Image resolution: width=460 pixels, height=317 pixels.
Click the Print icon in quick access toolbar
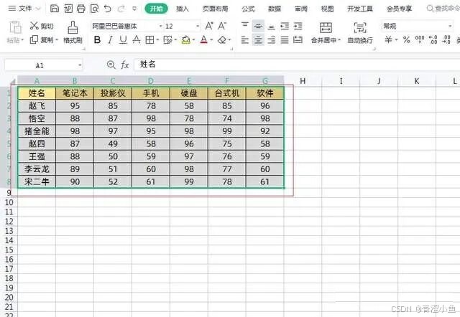pos(81,9)
